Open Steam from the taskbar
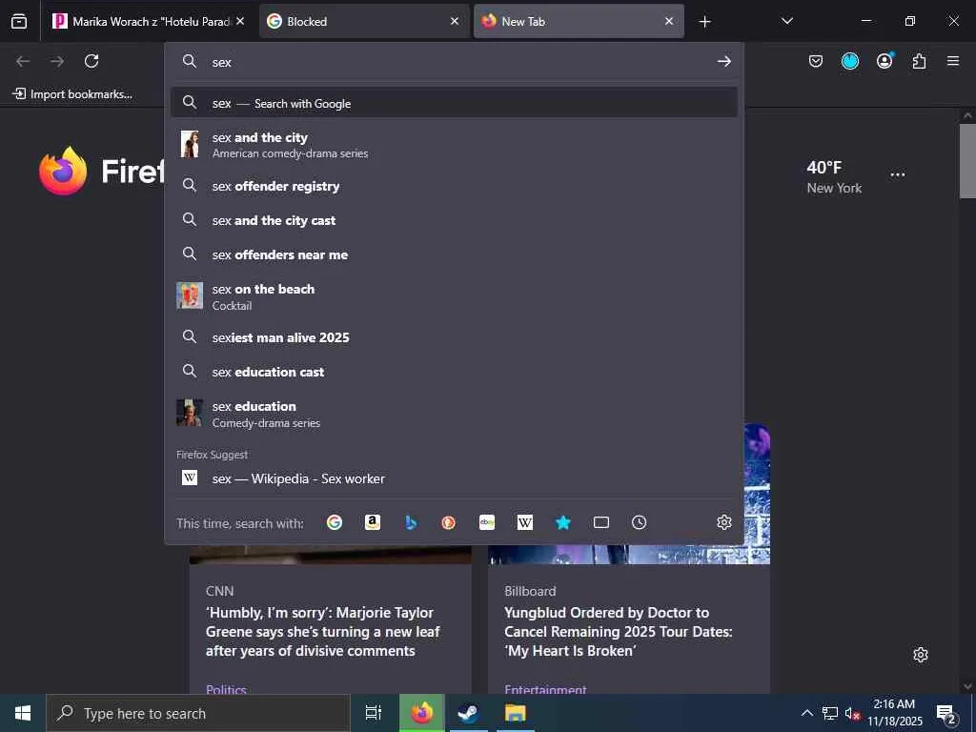 [x=468, y=713]
